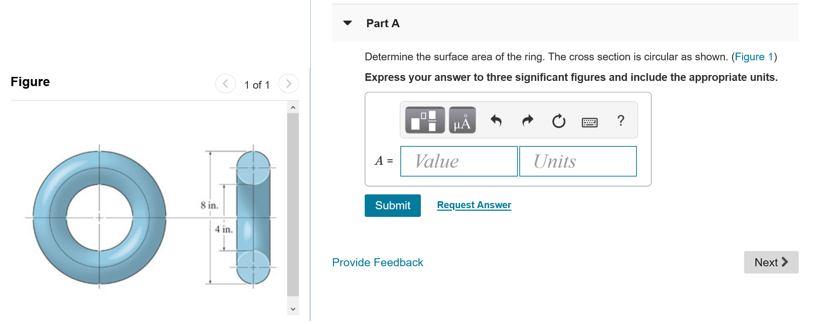The image size is (832, 324).
Task: Go to the Next question
Action: [771, 262]
